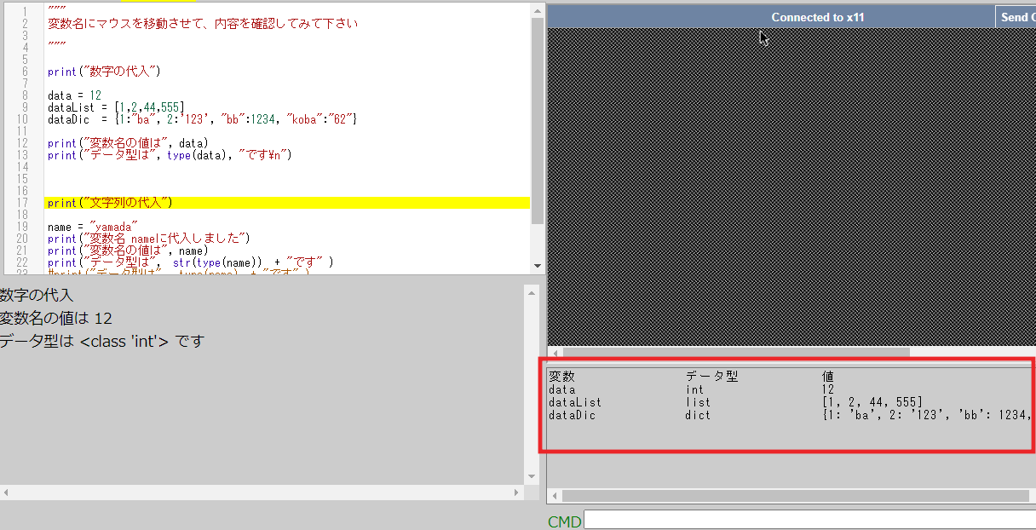
Task: Click the '変数' column header
Action: [561, 376]
